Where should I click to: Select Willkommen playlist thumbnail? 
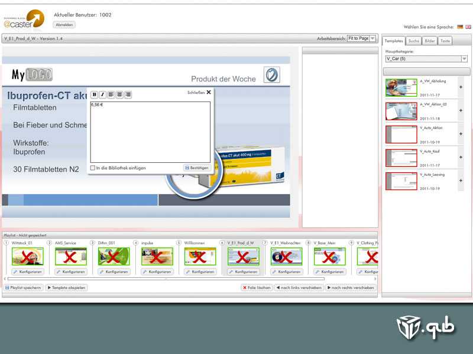click(200, 257)
